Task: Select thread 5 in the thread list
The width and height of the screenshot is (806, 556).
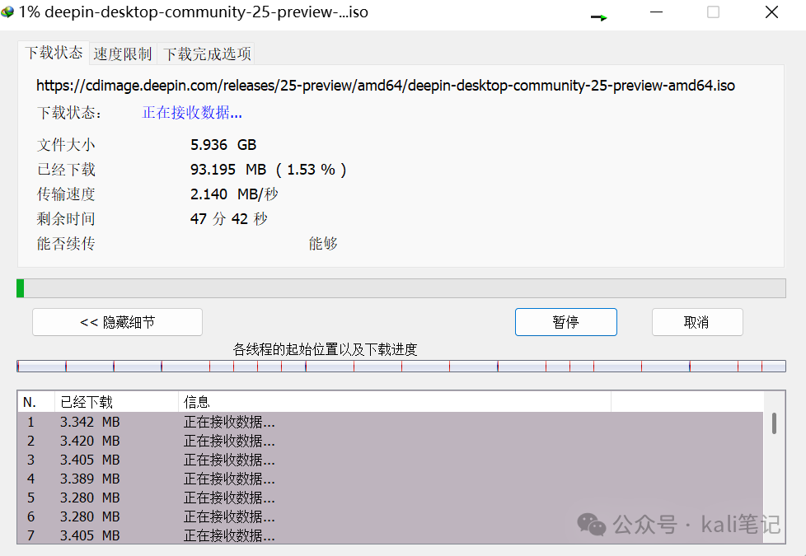Action: tap(165, 498)
